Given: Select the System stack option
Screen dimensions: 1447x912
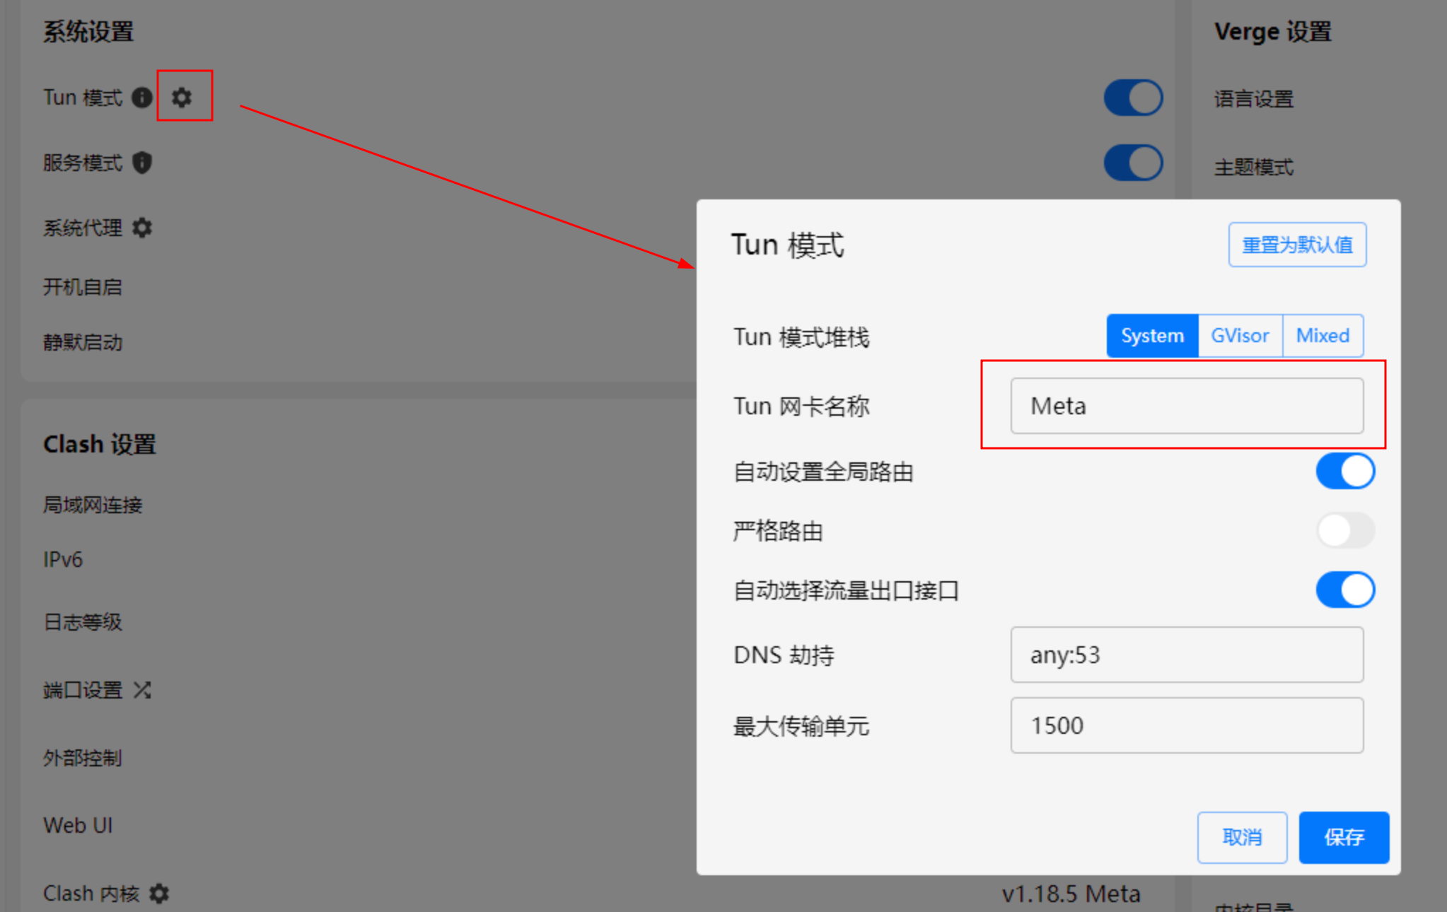Looking at the screenshot, I should click(x=1152, y=336).
